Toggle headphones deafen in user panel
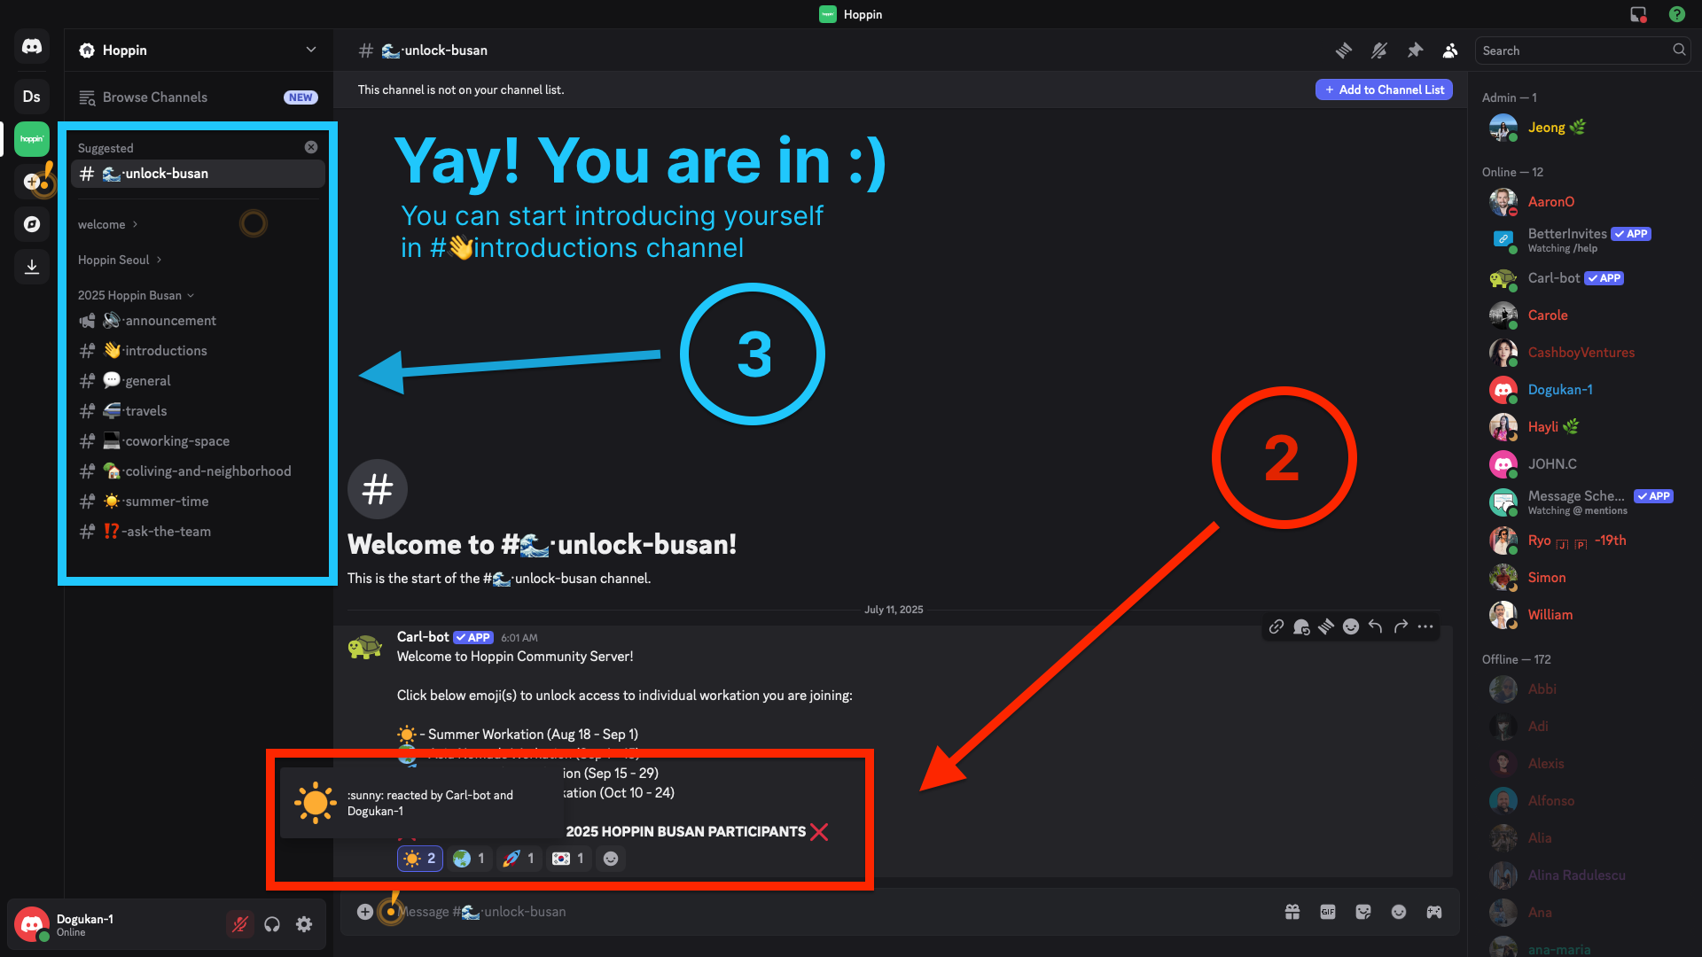This screenshot has height=957, width=1702. pos(272,924)
